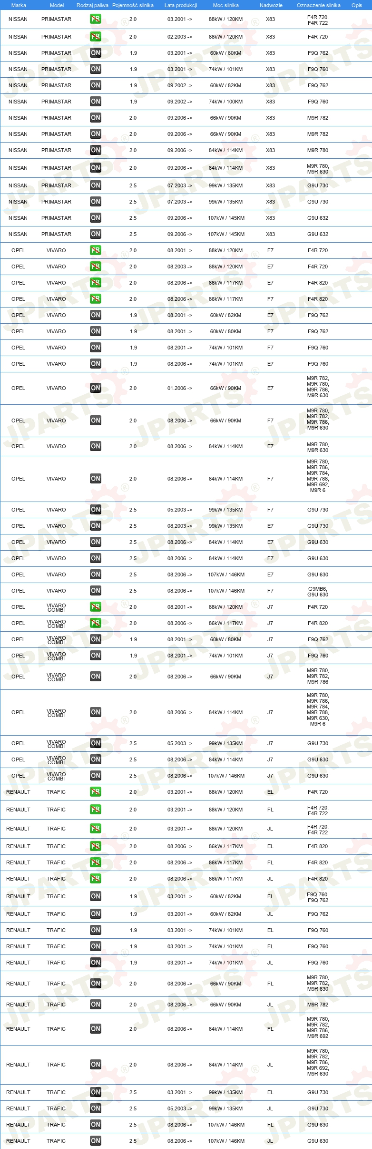This screenshot has height=1149, width=372.
Task: Click ON icon in Trafic F9Q 760, F9Q 762 row
Action: [x=96, y=896]
